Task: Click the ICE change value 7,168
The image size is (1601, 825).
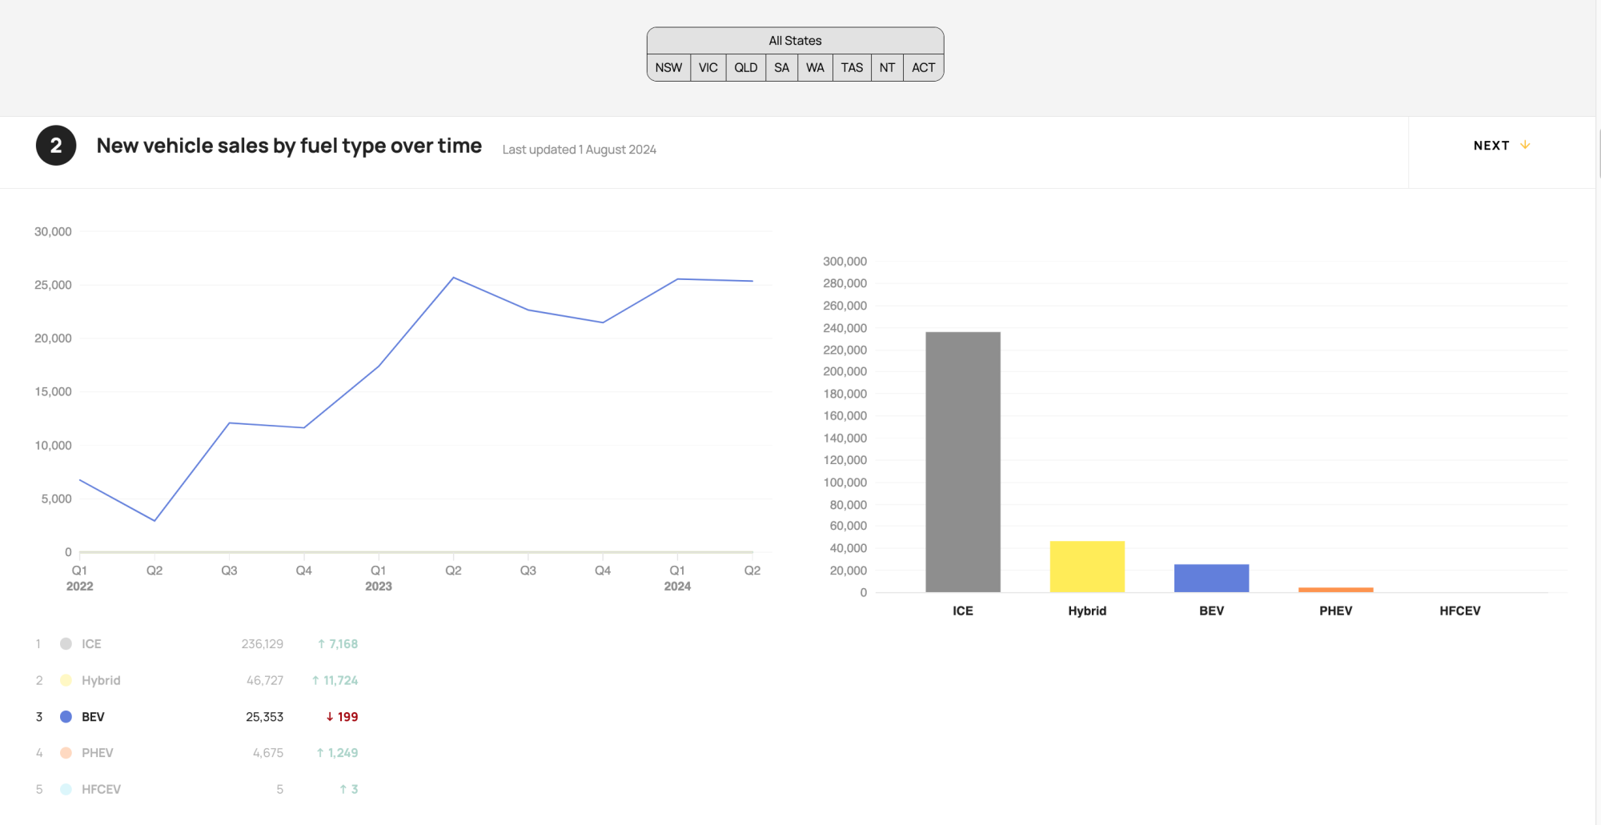Action: 338,644
